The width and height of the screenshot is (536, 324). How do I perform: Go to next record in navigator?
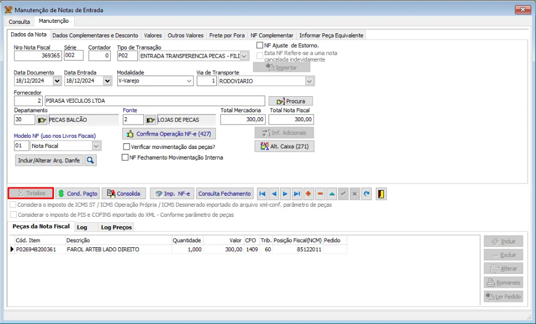tap(285, 194)
